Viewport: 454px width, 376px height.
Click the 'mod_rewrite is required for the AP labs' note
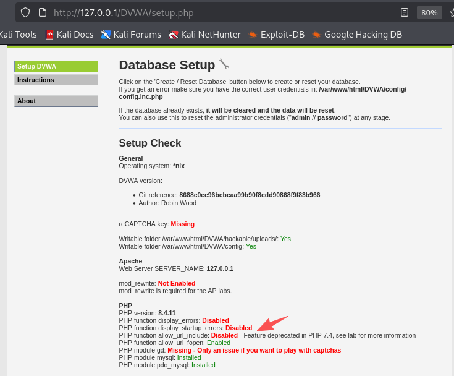click(175, 291)
